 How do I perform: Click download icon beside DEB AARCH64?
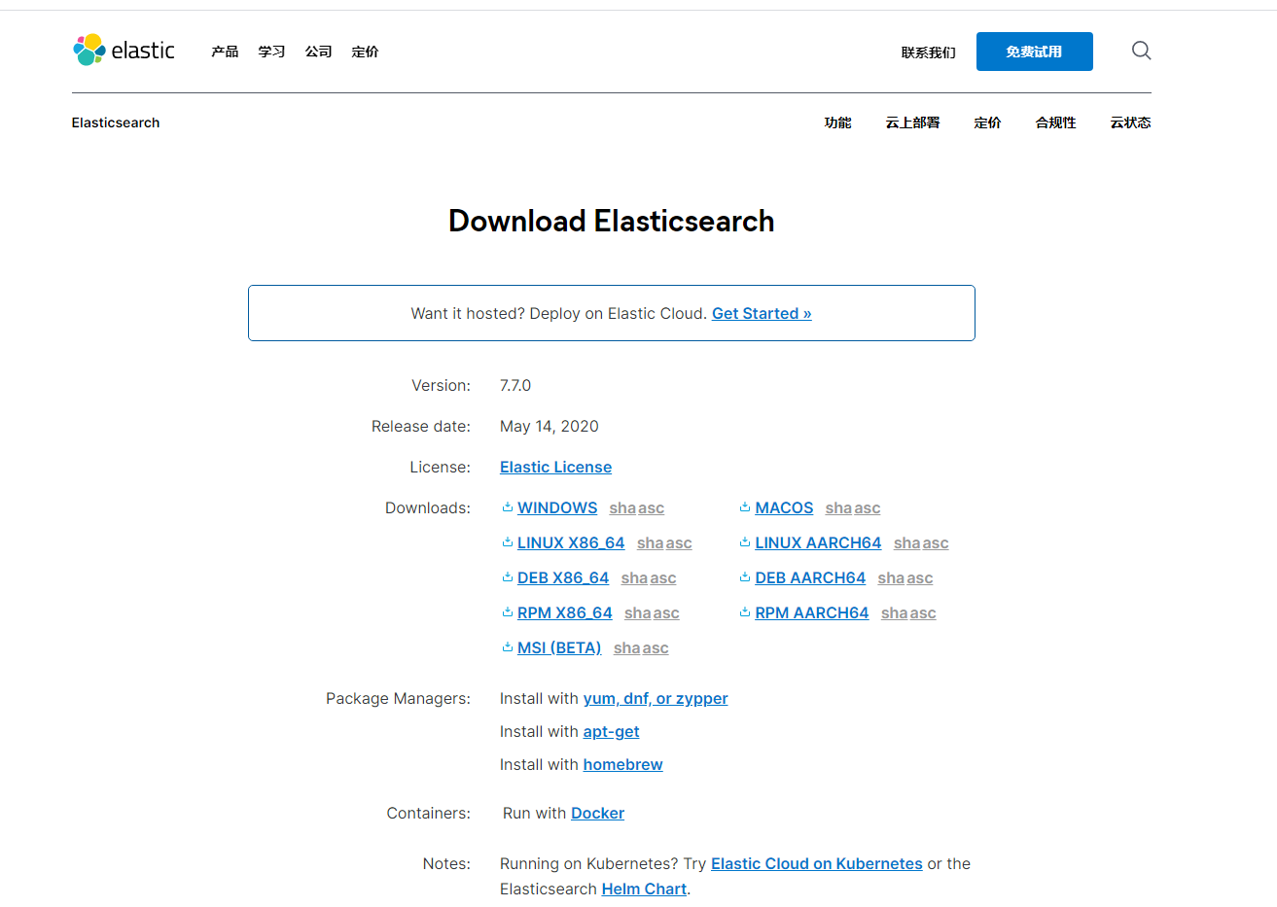745,576
